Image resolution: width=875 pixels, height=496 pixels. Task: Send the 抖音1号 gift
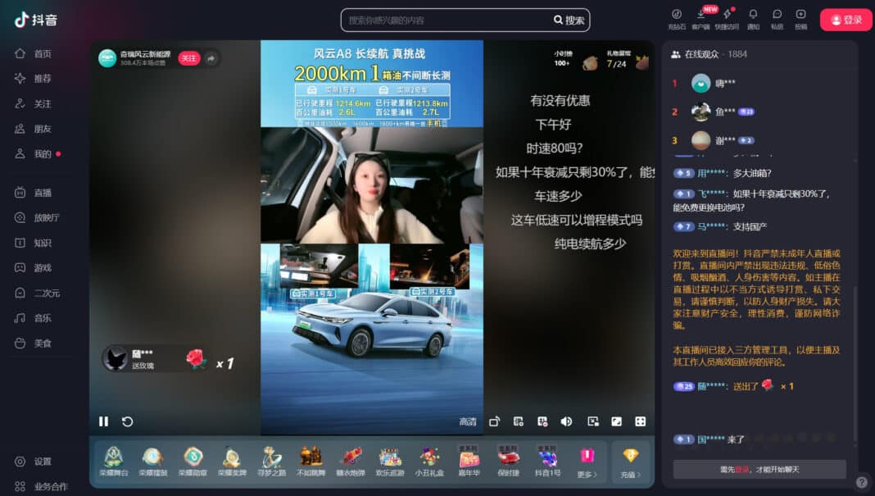coord(547,462)
